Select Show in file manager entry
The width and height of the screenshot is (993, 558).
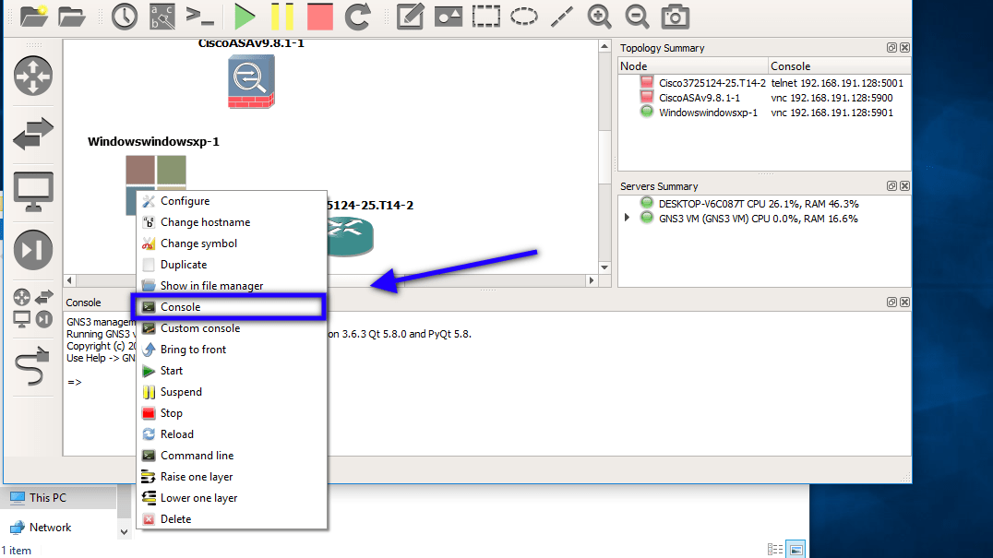[x=233, y=286]
